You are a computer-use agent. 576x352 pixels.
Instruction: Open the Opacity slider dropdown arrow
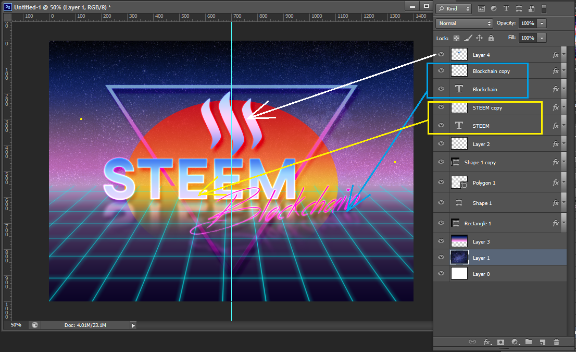pyautogui.click(x=542, y=23)
